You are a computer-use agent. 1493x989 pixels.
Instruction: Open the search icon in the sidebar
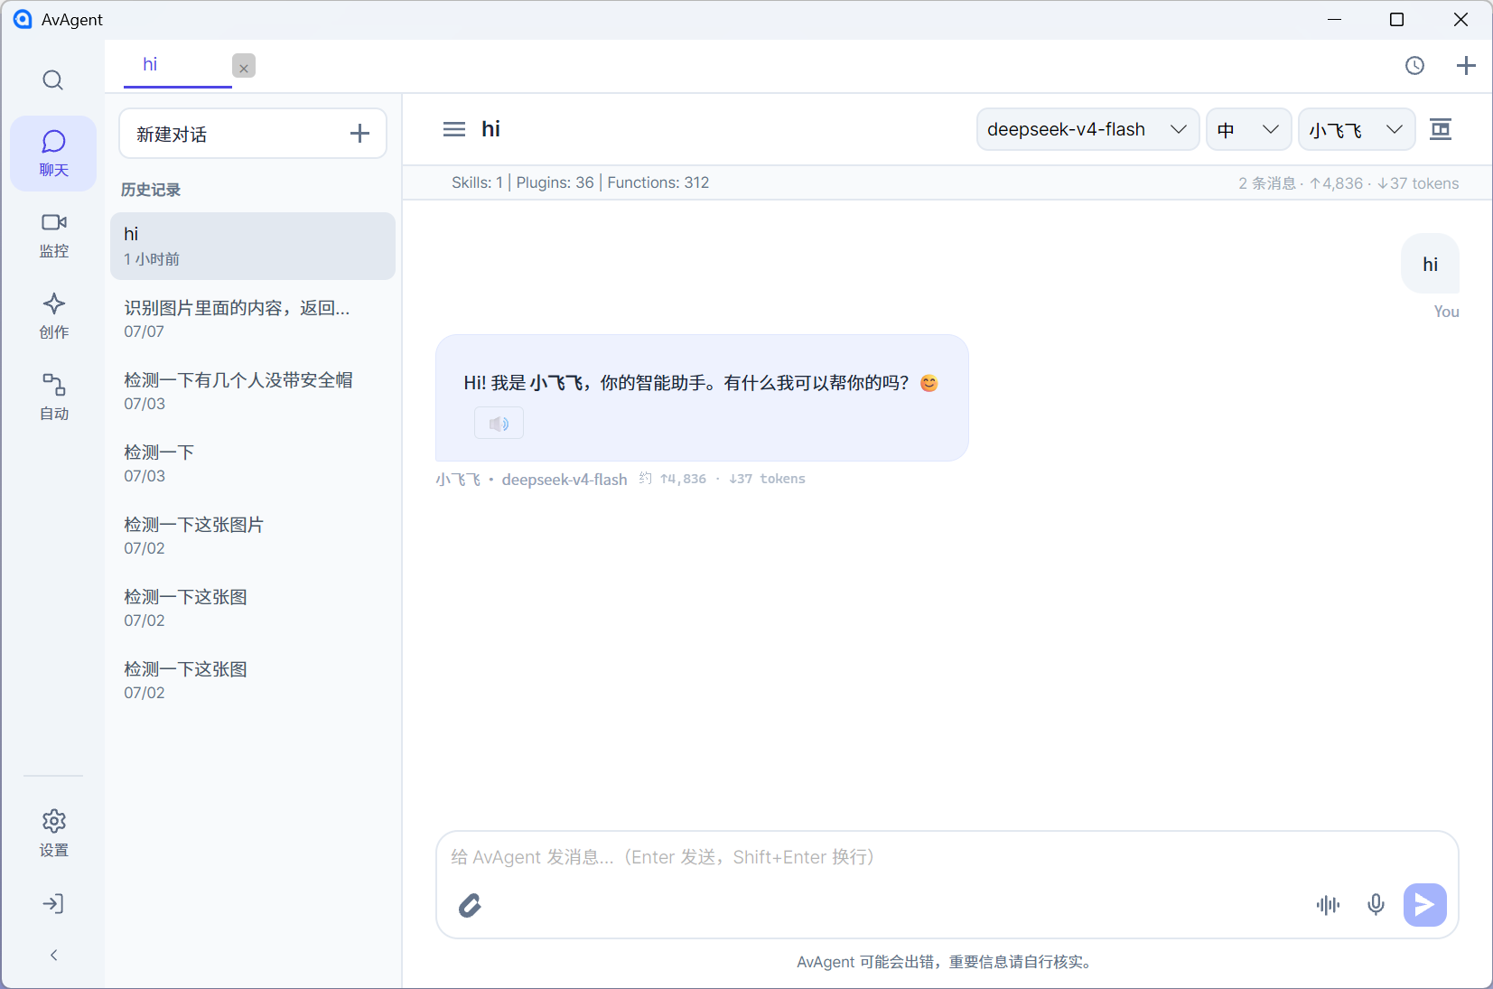click(53, 80)
